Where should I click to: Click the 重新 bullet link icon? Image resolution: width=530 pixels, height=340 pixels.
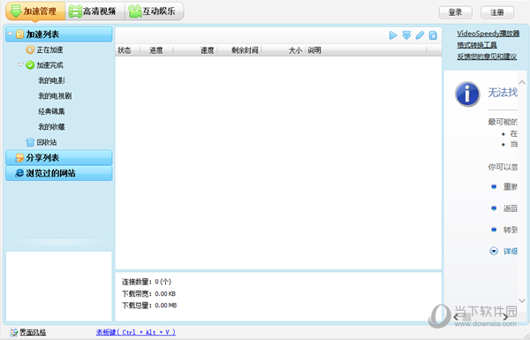[x=494, y=186]
